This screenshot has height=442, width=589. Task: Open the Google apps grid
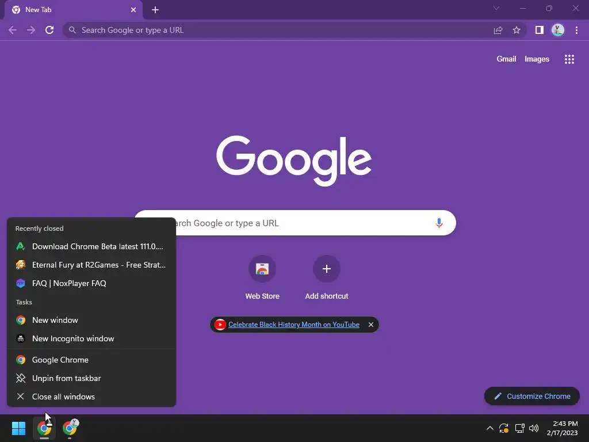pos(569,59)
